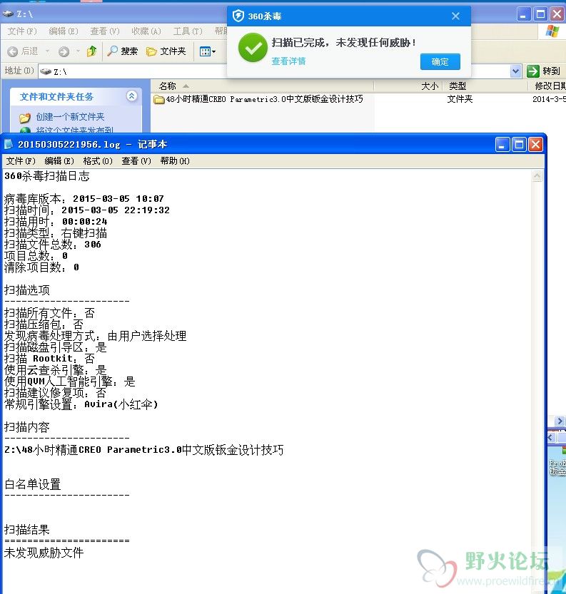Open the back history dropdown arrow
This screenshot has width=566, height=594.
click(47, 51)
